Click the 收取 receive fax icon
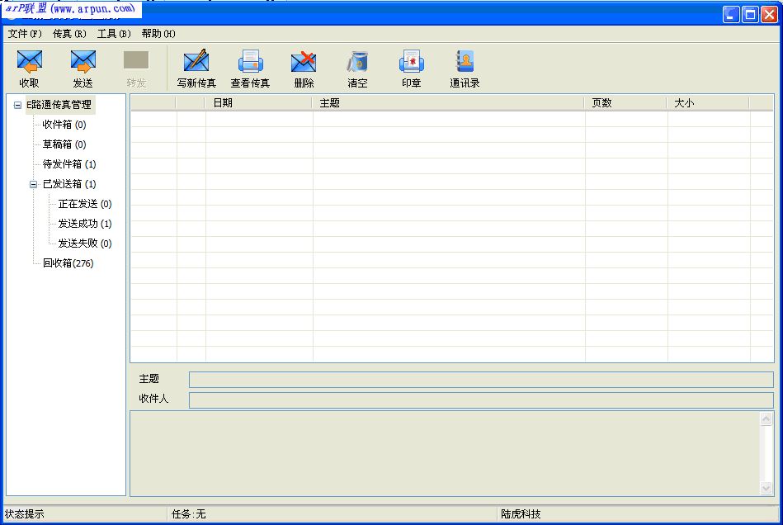 (29, 66)
